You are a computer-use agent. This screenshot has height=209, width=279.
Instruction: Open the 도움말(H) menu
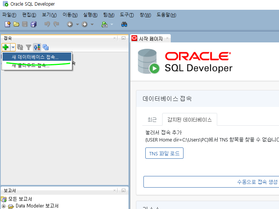[166, 15]
